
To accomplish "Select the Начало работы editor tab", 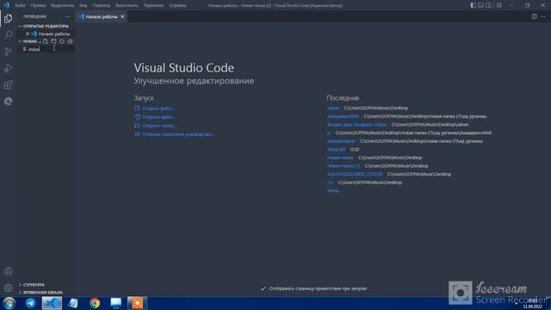I will pos(102,16).
